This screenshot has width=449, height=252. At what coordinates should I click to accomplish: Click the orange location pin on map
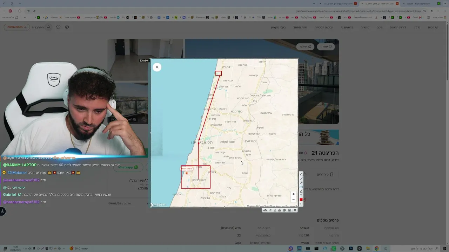click(187, 173)
